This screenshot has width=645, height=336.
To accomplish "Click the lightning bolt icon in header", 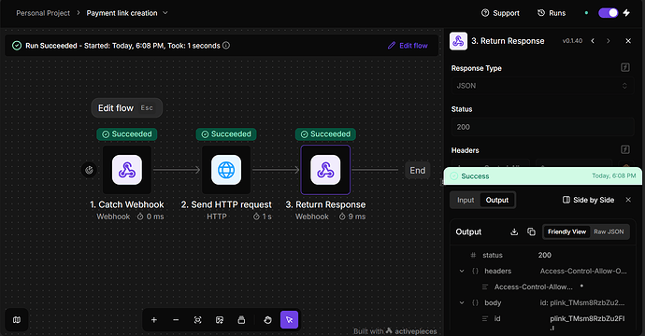I will point(626,13).
